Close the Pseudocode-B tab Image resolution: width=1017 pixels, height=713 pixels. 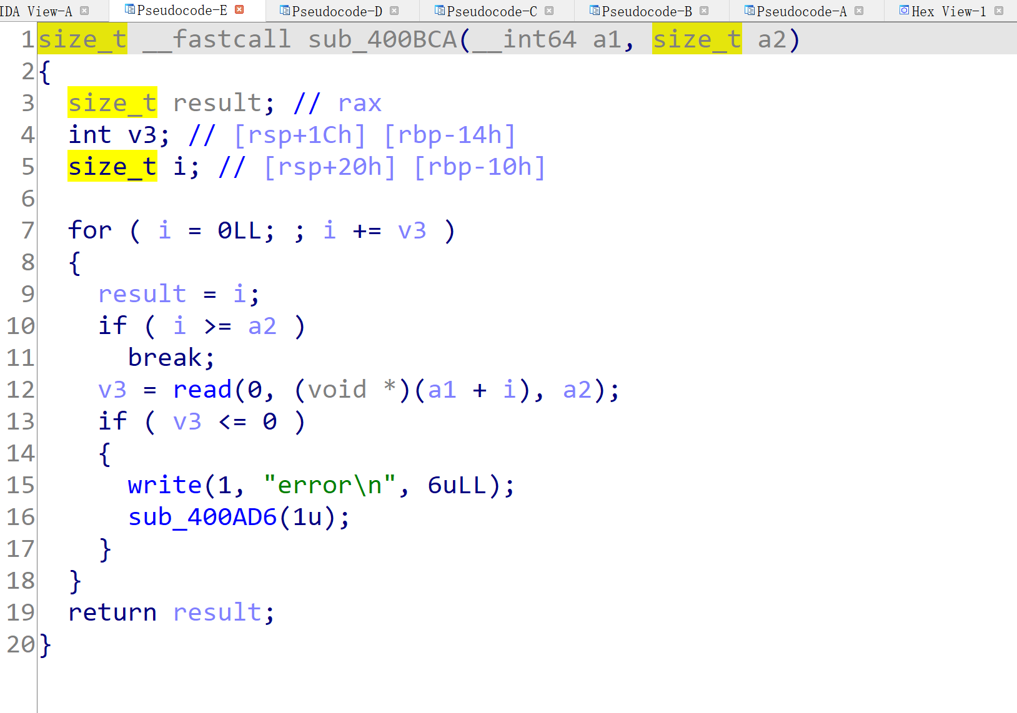[704, 11]
